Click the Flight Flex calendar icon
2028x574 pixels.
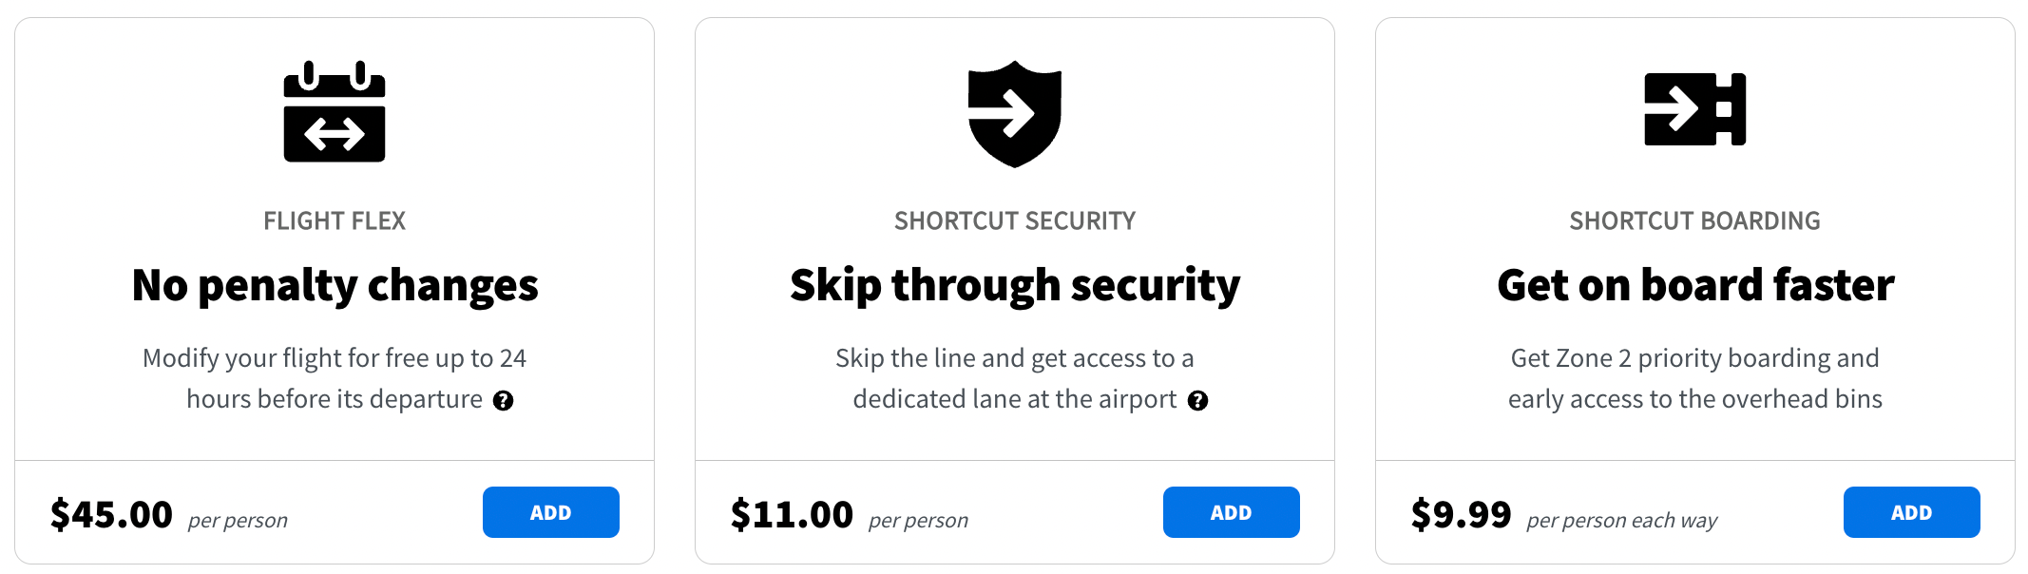click(335, 111)
